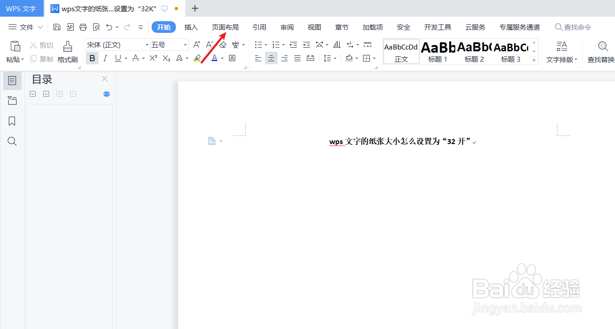
Task: Open the 页面布局 tab
Action: click(225, 27)
